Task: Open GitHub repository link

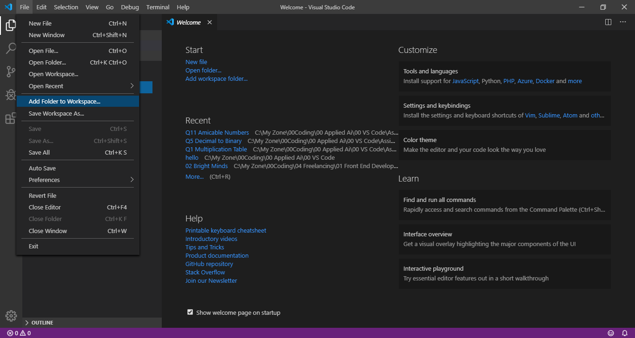Action: coord(209,264)
